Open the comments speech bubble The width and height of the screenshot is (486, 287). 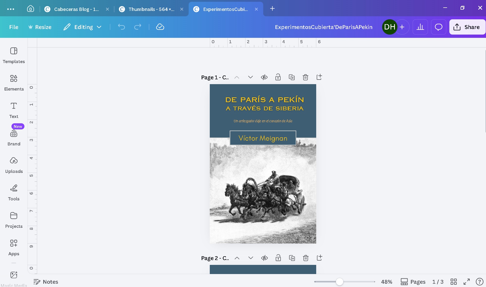click(x=438, y=27)
